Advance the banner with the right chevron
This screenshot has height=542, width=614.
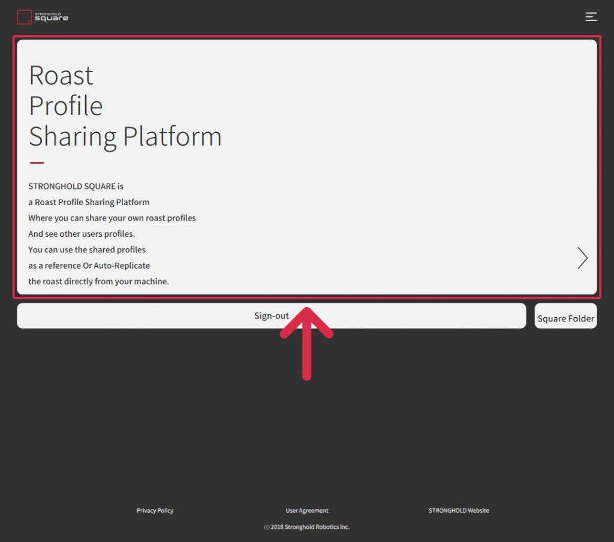pos(582,258)
